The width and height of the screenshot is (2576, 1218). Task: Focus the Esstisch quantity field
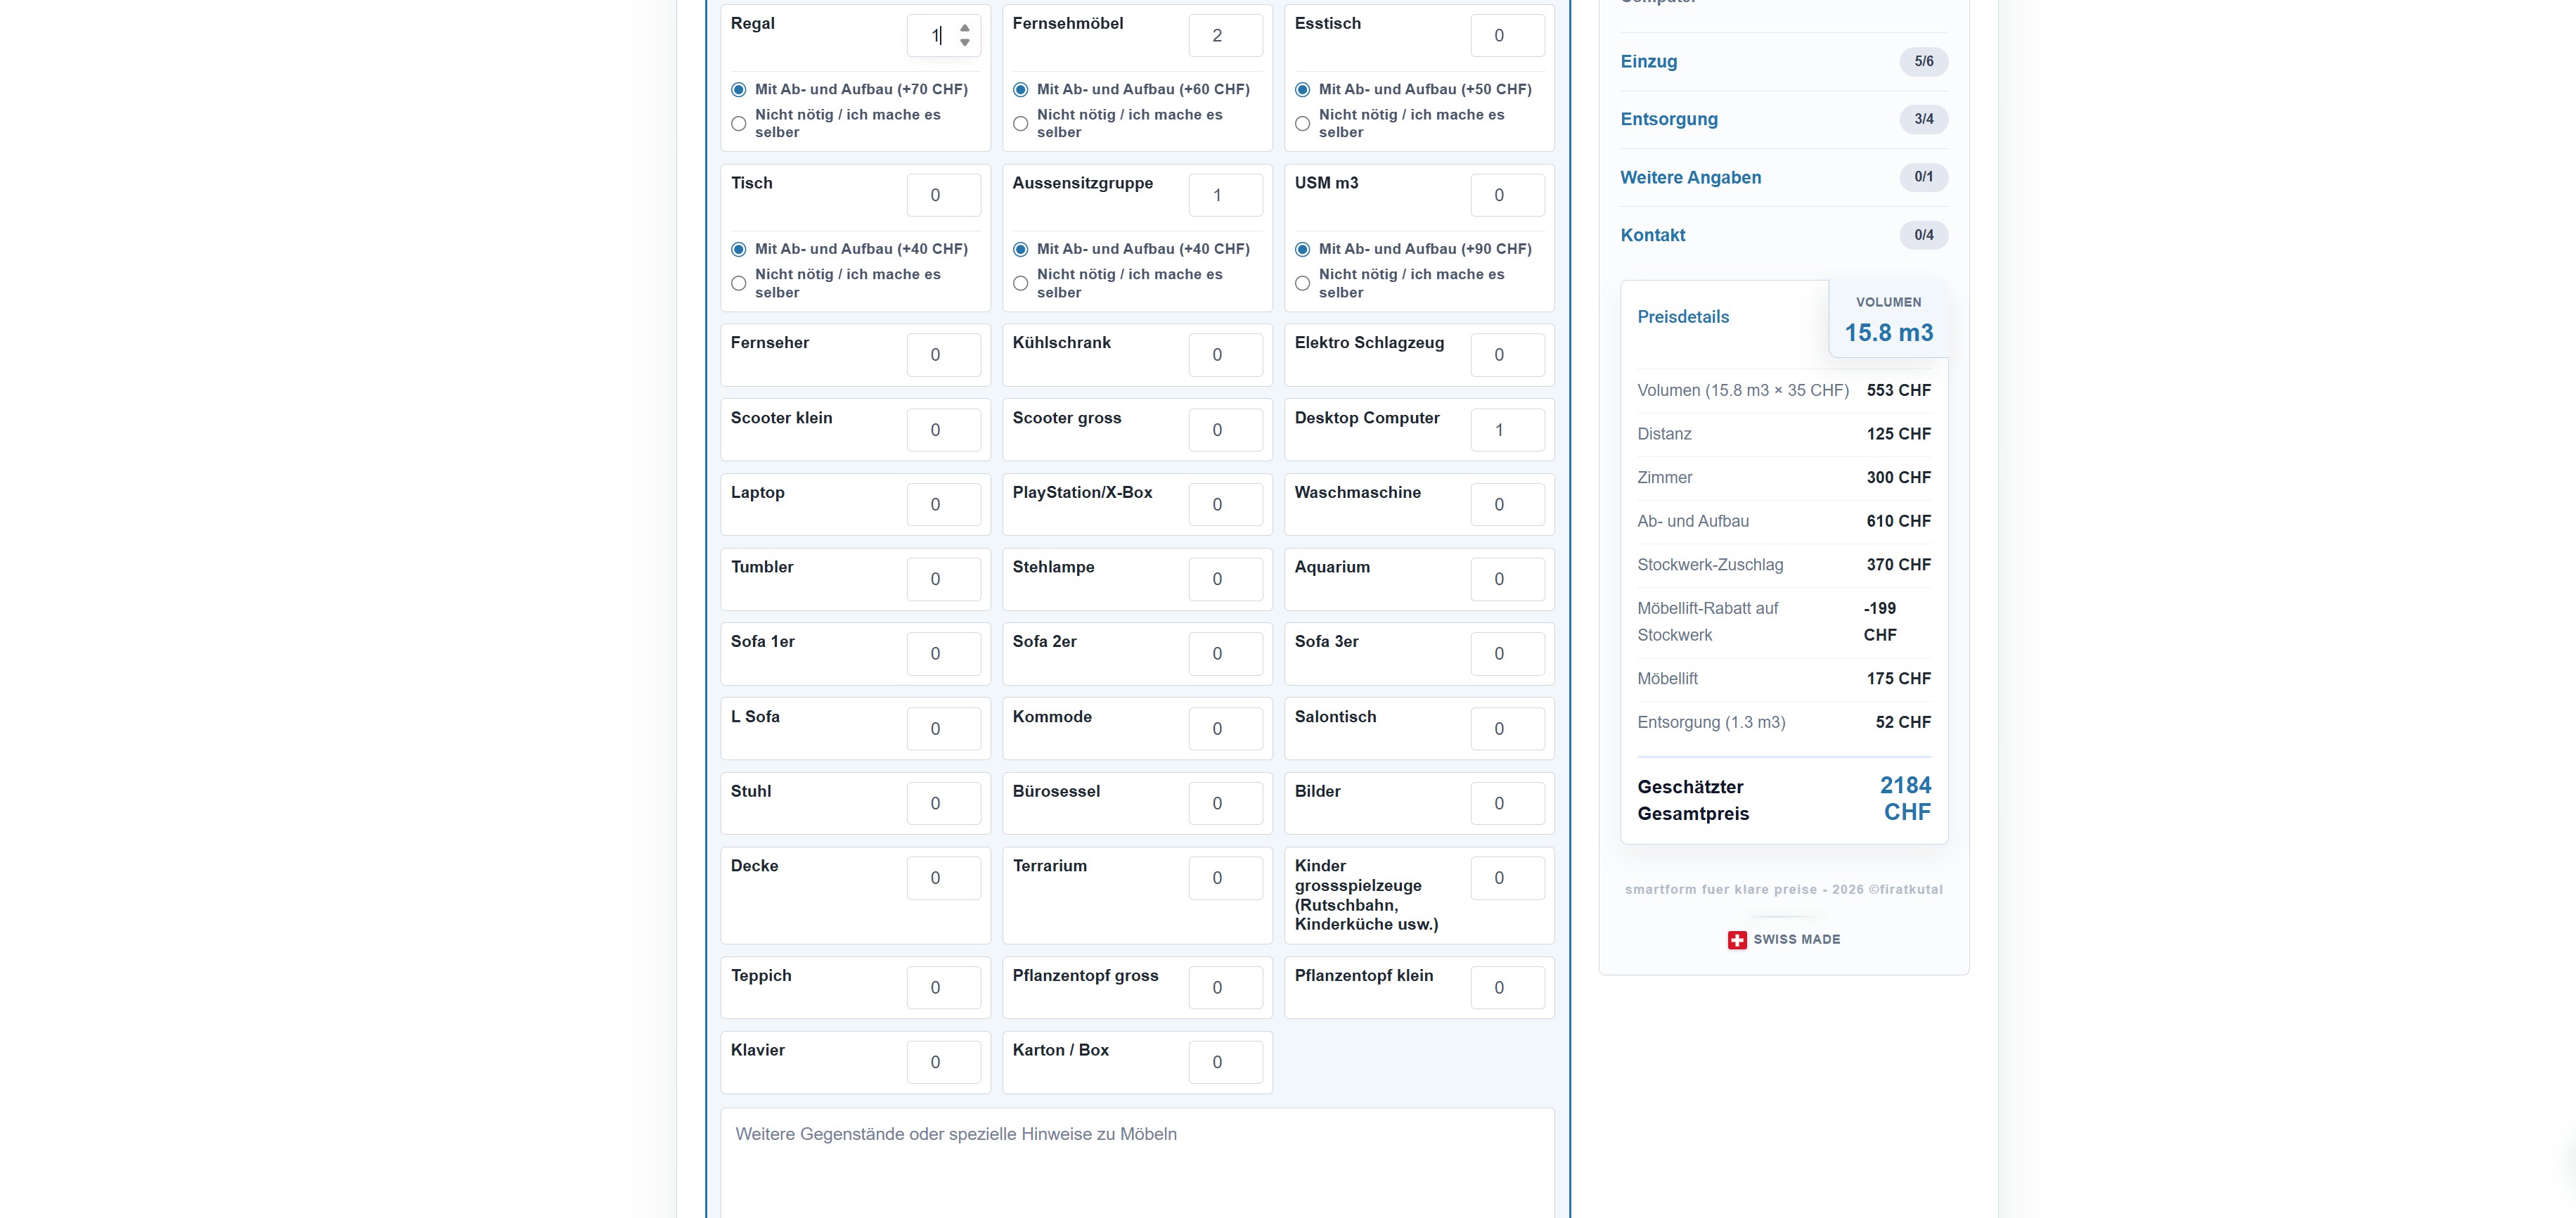1507,36
